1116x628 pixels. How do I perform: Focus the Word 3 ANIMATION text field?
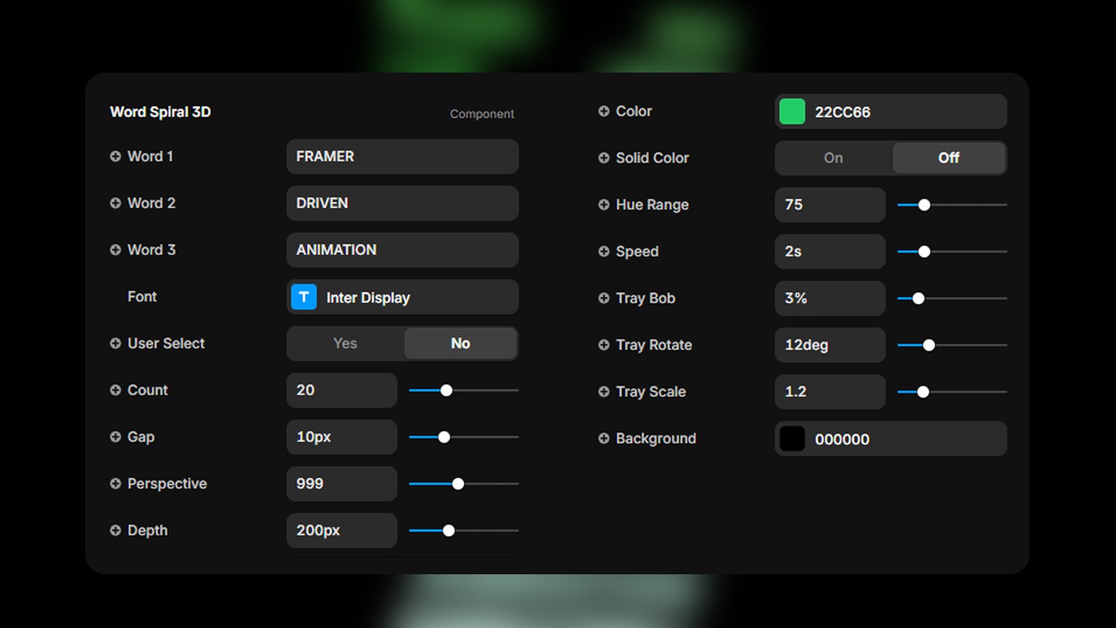[x=402, y=250]
